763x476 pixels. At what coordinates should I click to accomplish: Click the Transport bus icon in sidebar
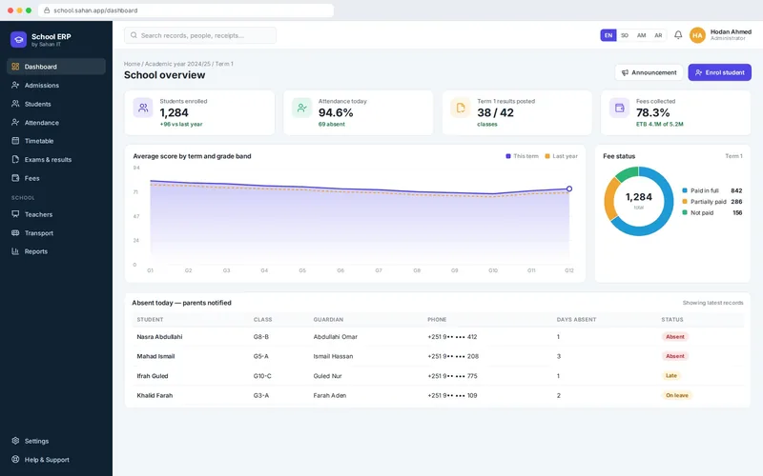click(15, 233)
